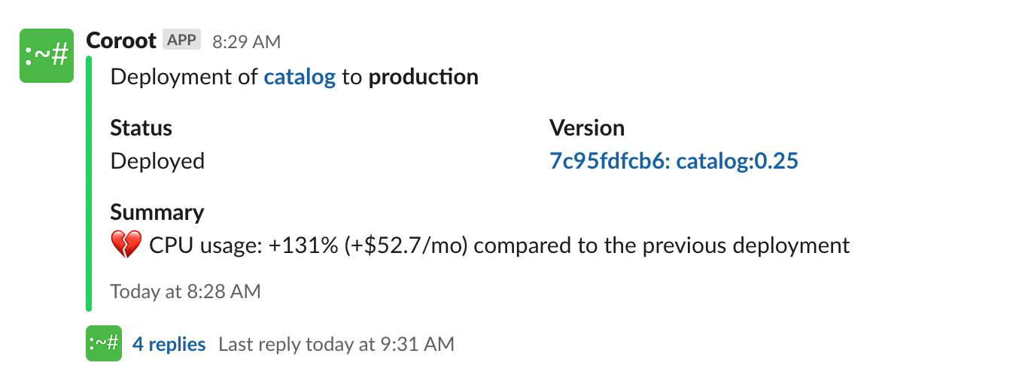Click the 'Status' field heading

pyautogui.click(x=141, y=128)
